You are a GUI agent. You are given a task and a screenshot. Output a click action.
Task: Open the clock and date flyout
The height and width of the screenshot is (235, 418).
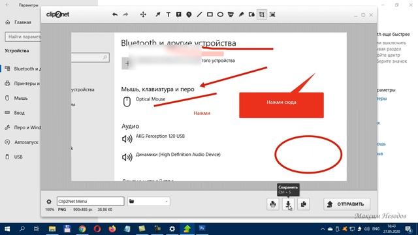[392, 229]
